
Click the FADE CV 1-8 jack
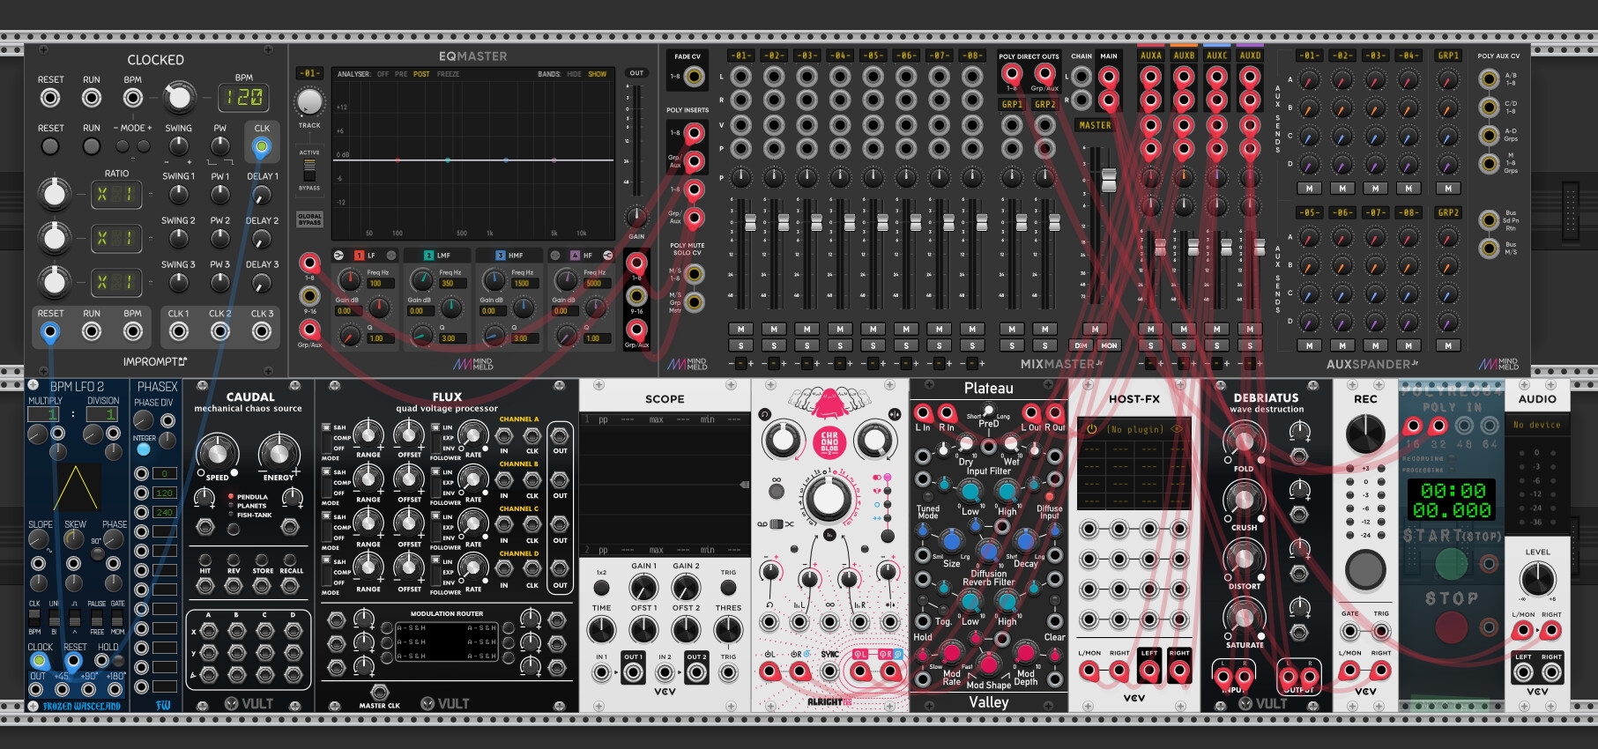[695, 77]
